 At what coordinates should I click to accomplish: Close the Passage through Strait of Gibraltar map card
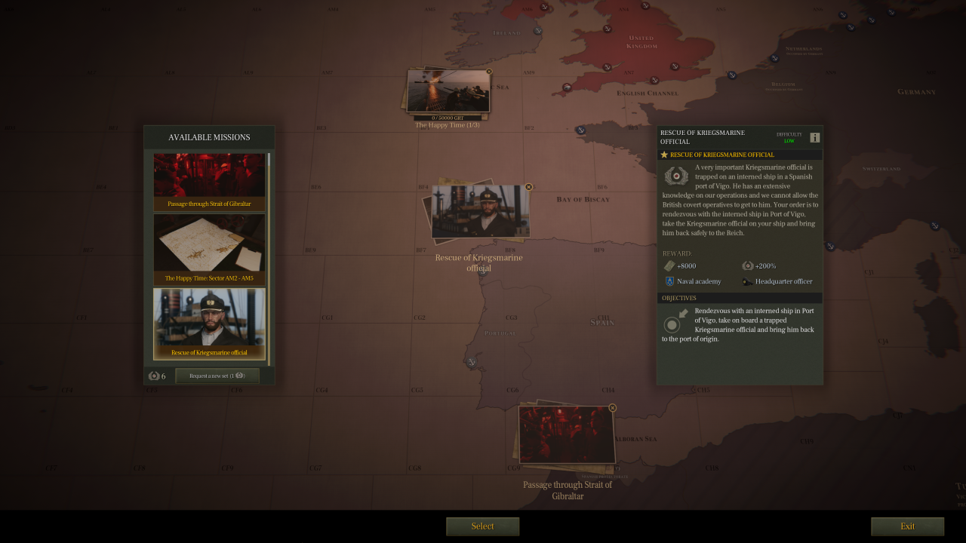612,408
